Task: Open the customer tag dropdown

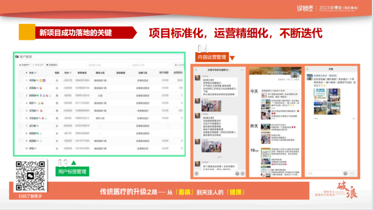Action: 151,65
